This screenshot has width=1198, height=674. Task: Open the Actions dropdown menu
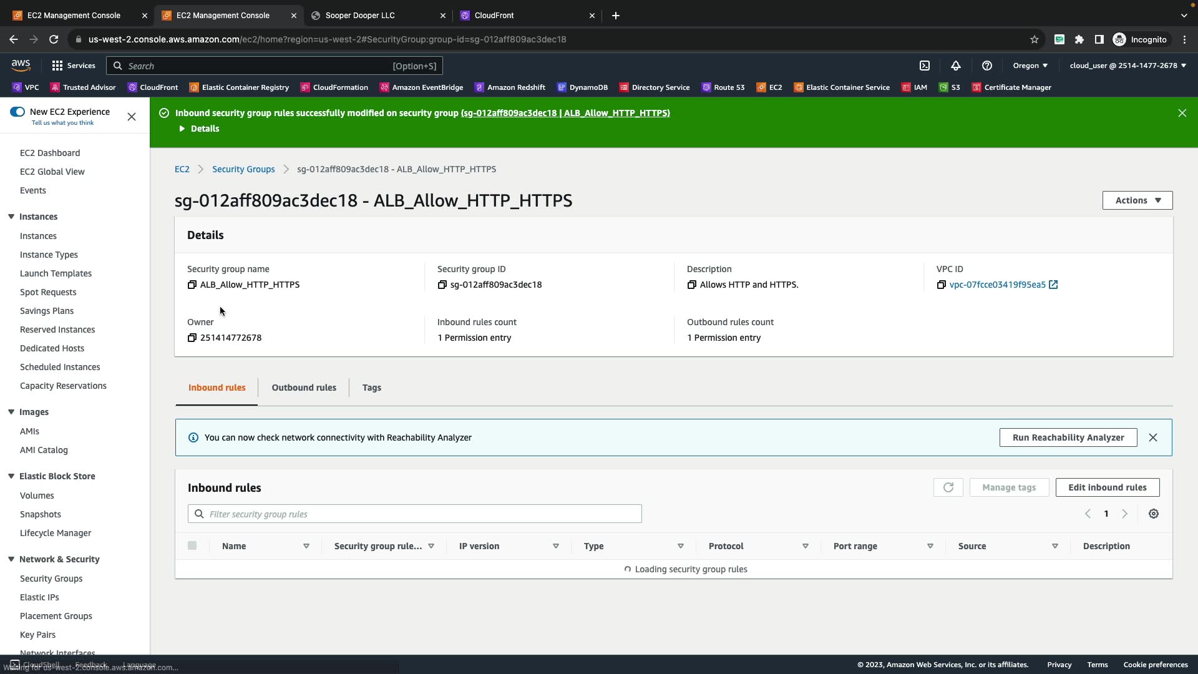tap(1137, 200)
